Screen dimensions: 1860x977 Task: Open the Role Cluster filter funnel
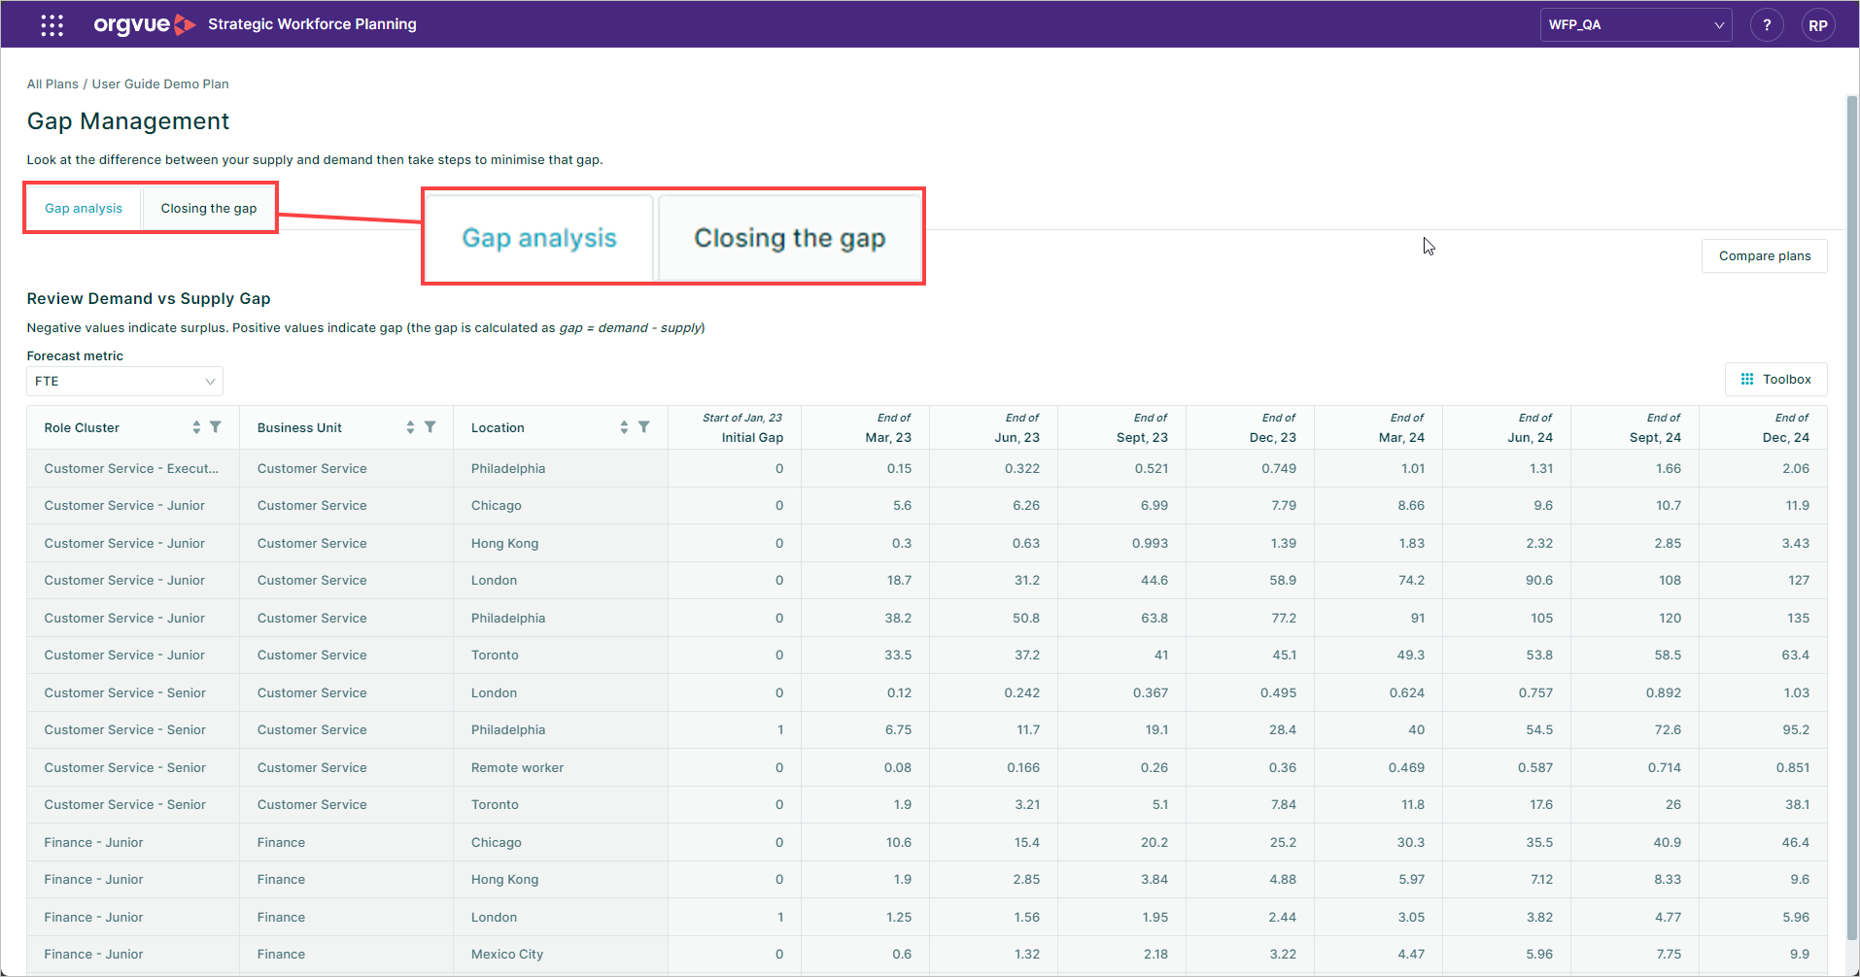point(216,426)
